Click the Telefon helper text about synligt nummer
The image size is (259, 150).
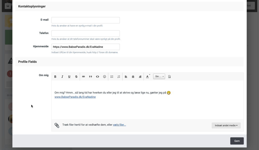(86, 39)
